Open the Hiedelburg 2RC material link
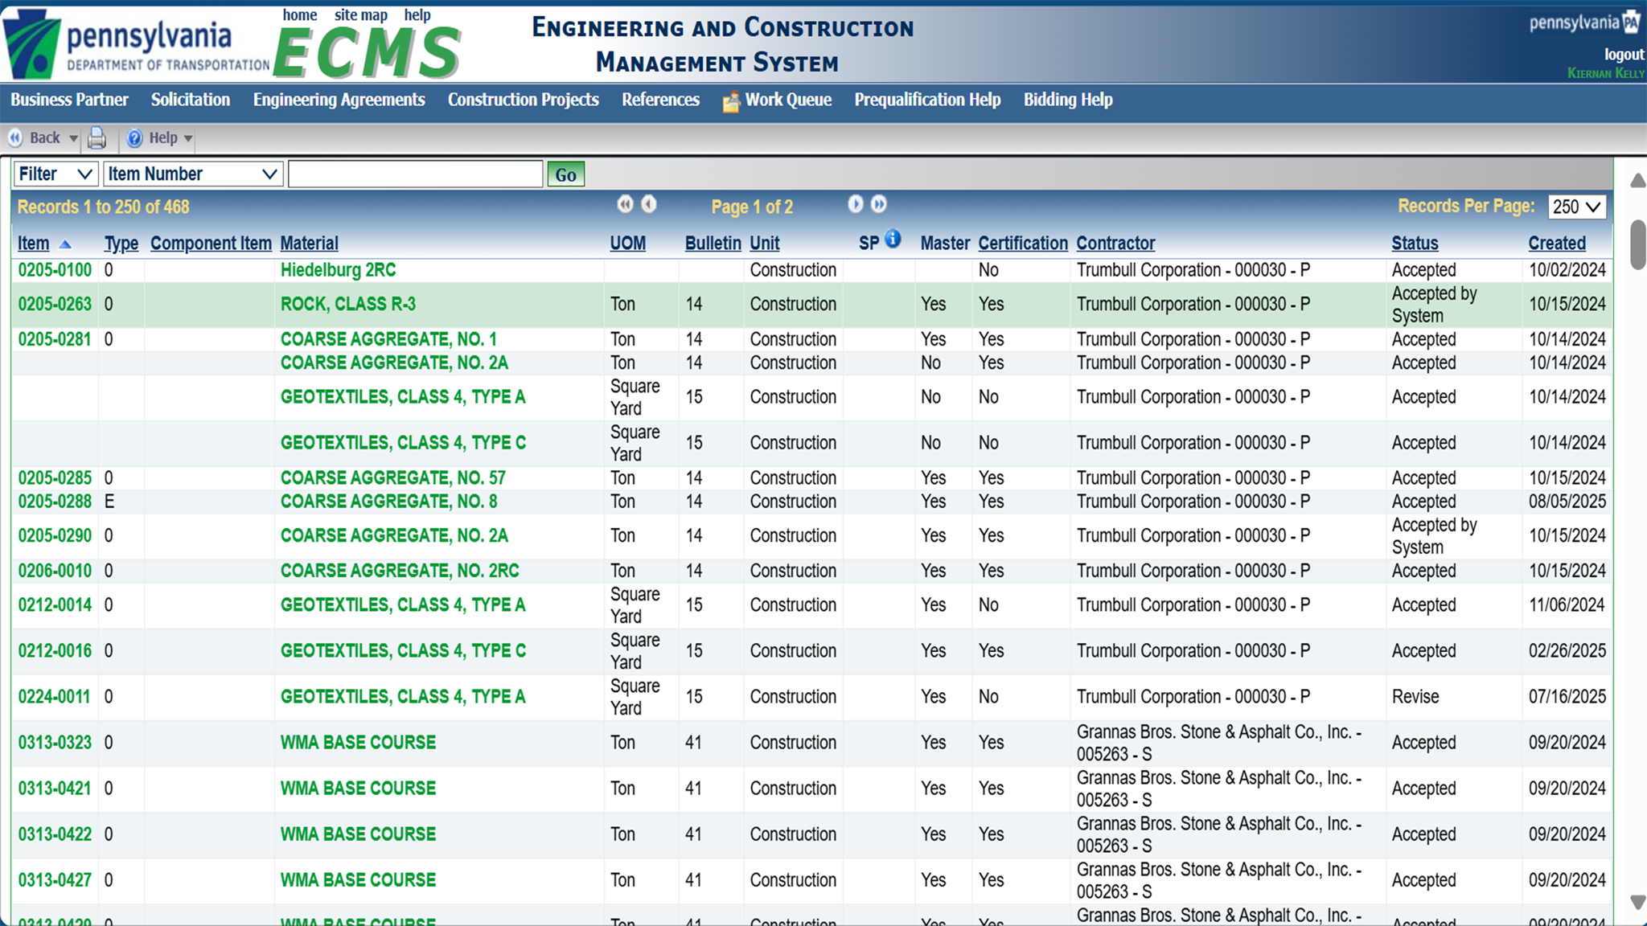 point(338,270)
